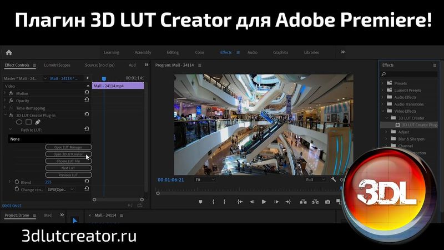Expand the Motion effect properties

(5, 93)
